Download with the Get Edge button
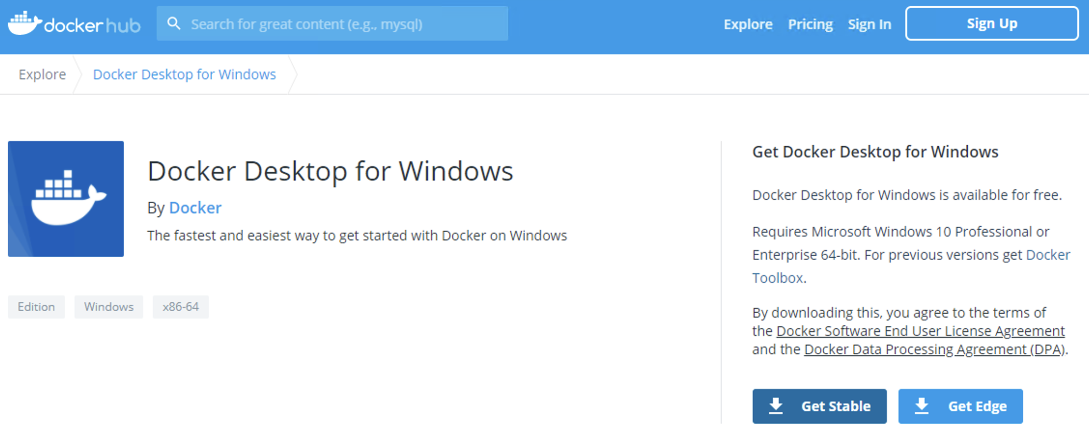This screenshot has width=1089, height=445. click(x=960, y=406)
